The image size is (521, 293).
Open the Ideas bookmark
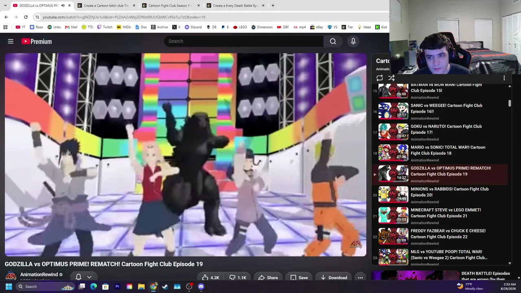pyautogui.click(x=364, y=27)
